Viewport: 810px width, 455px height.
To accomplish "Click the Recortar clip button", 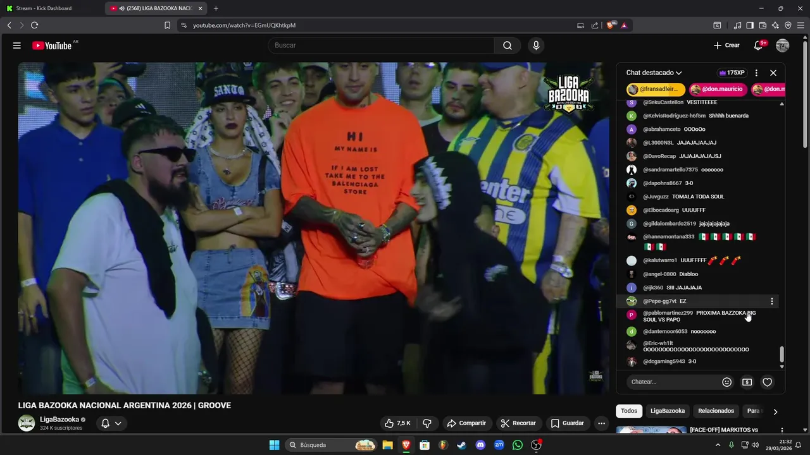I will 518,423.
